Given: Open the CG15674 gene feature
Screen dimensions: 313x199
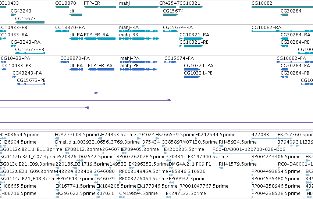Looking at the screenshot, I should [170, 15].
